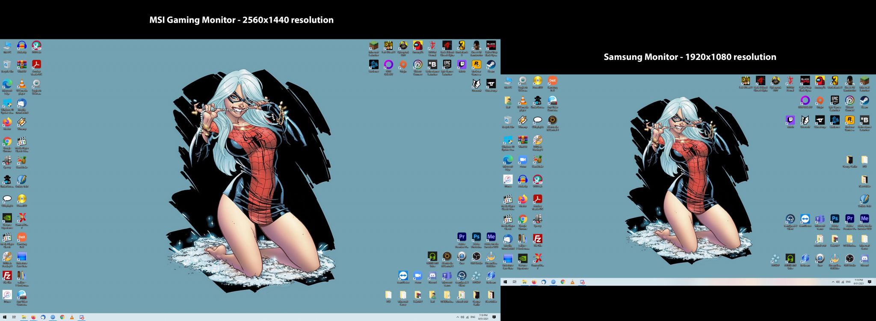This screenshot has width=876, height=321.
Task: Click Task View button on the Samsung taskbar
Action: [x=515, y=282]
